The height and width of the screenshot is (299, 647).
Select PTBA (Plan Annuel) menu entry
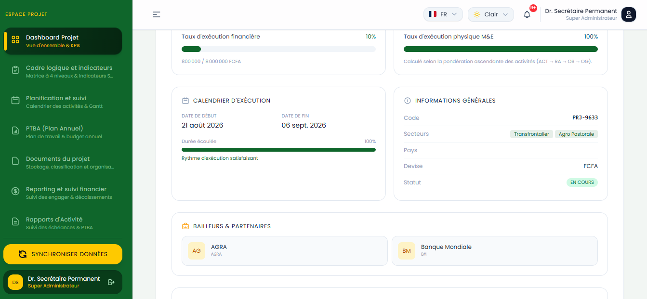63,132
